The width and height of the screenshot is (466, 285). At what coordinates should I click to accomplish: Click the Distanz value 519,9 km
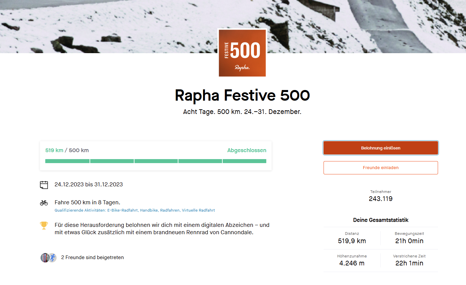352,241
